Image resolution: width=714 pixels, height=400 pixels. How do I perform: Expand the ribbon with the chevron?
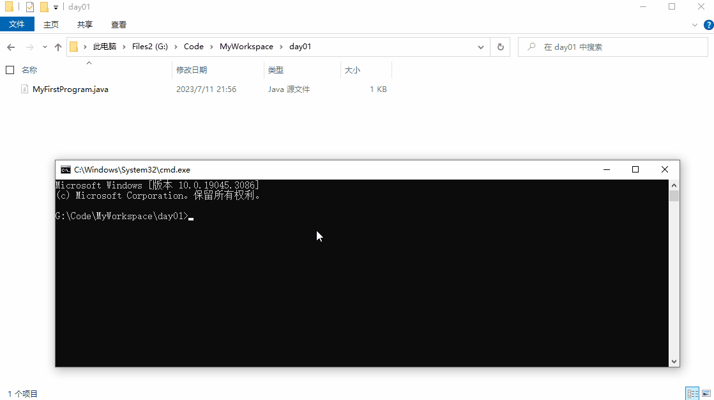pos(694,25)
